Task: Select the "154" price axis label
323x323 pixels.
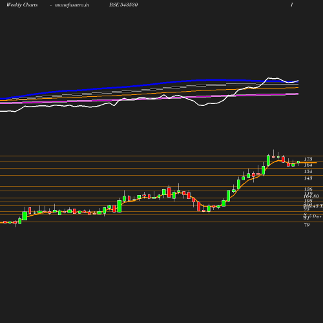Action: (308, 172)
